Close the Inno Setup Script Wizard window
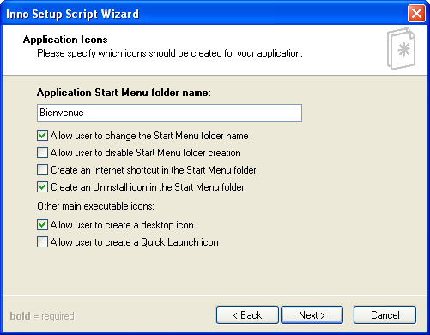The image size is (430, 335). [416, 14]
